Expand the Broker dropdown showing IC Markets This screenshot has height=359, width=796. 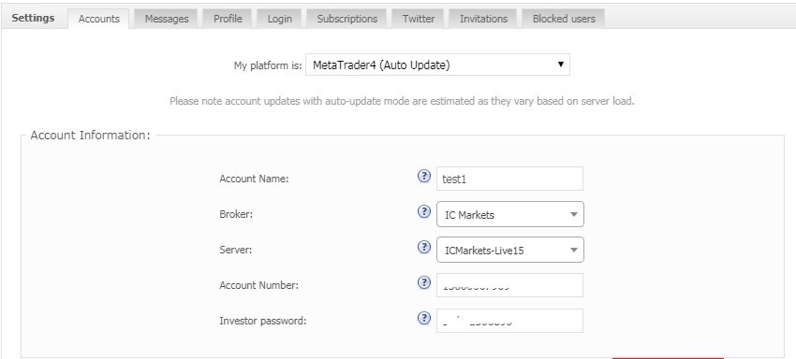click(x=510, y=214)
